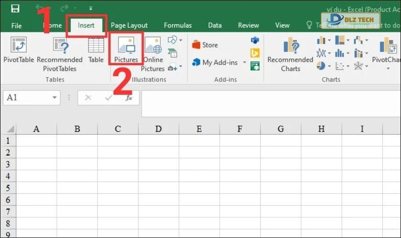This screenshot has width=401, height=238.
Task: Select column A header
Action: pyautogui.click(x=36, y=129)
